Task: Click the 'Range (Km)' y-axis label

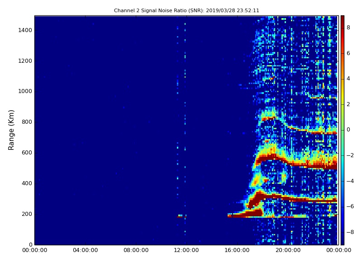Action: [11, 130]
